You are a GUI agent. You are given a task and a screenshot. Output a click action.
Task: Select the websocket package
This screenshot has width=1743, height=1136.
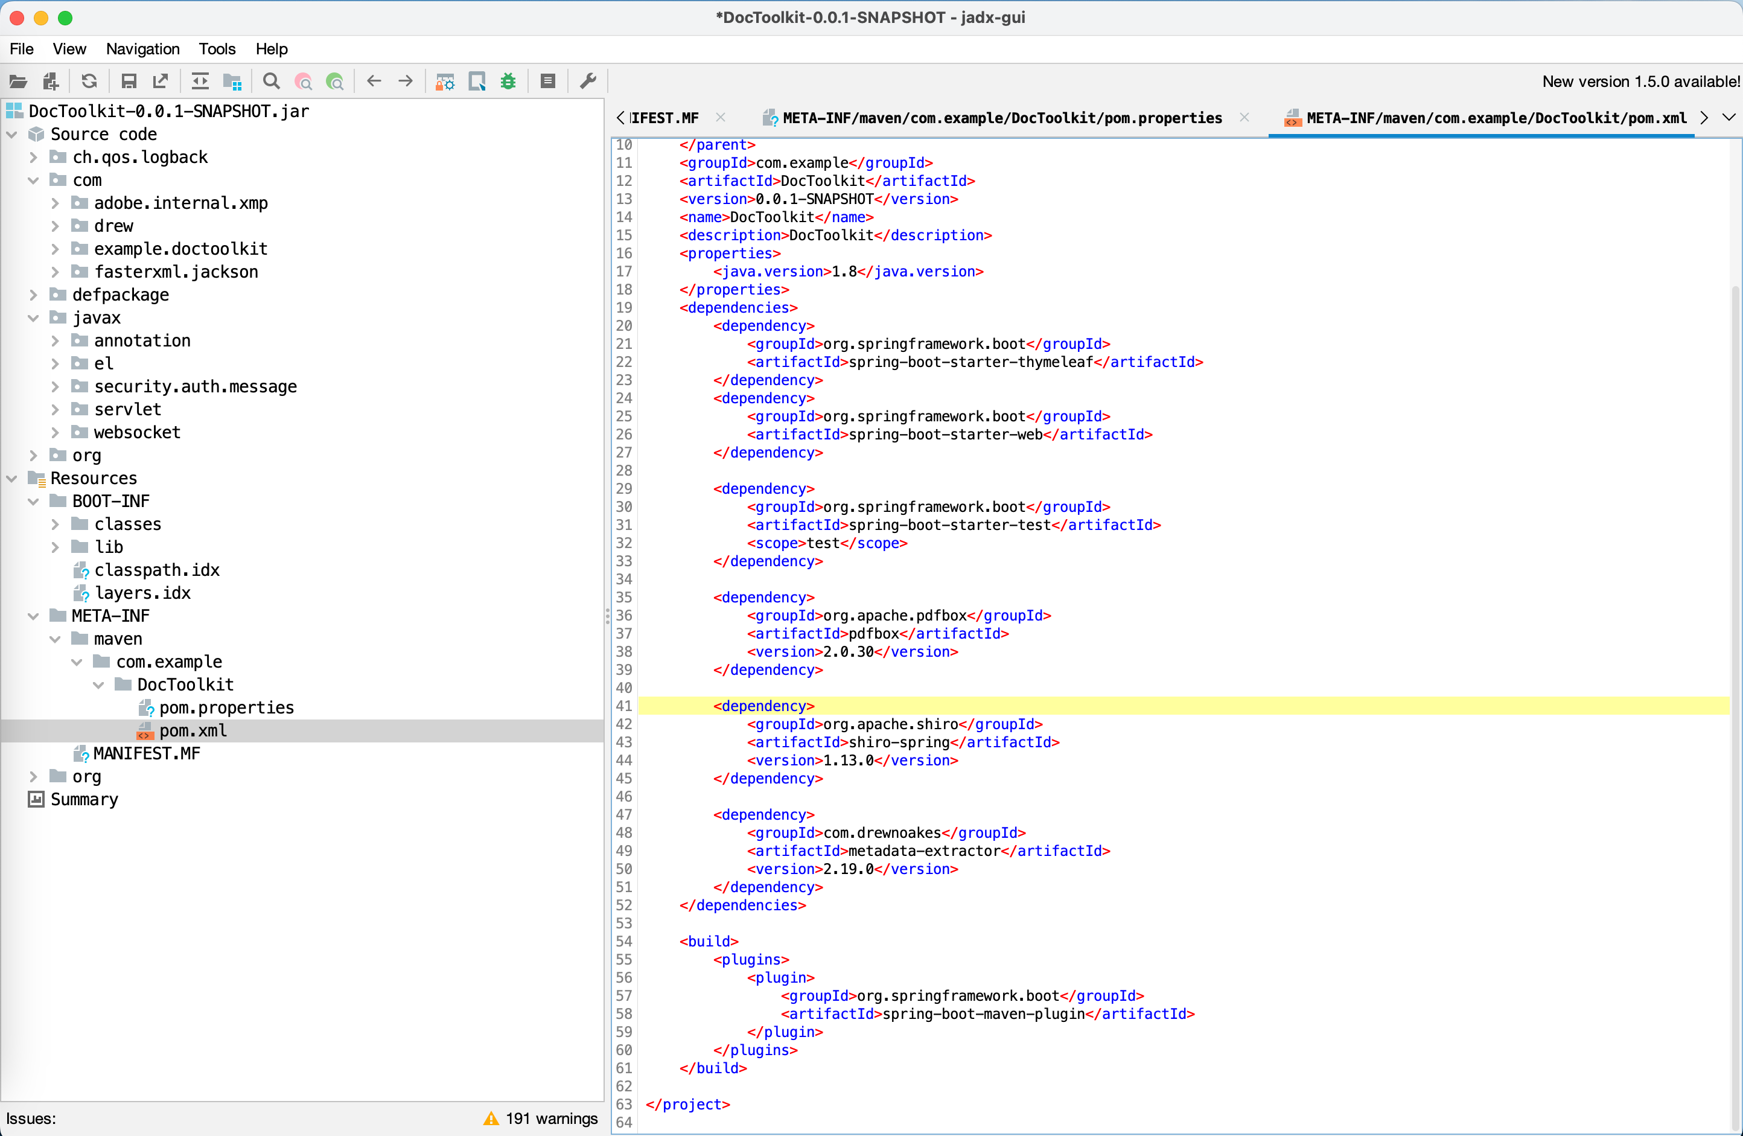pyautogui.click(x=137, y=432)
